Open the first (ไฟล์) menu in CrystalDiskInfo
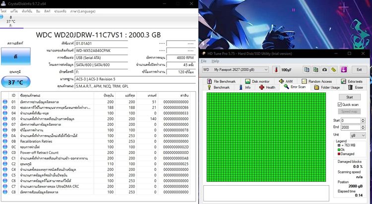372x204 pixels. coord(3,11)
